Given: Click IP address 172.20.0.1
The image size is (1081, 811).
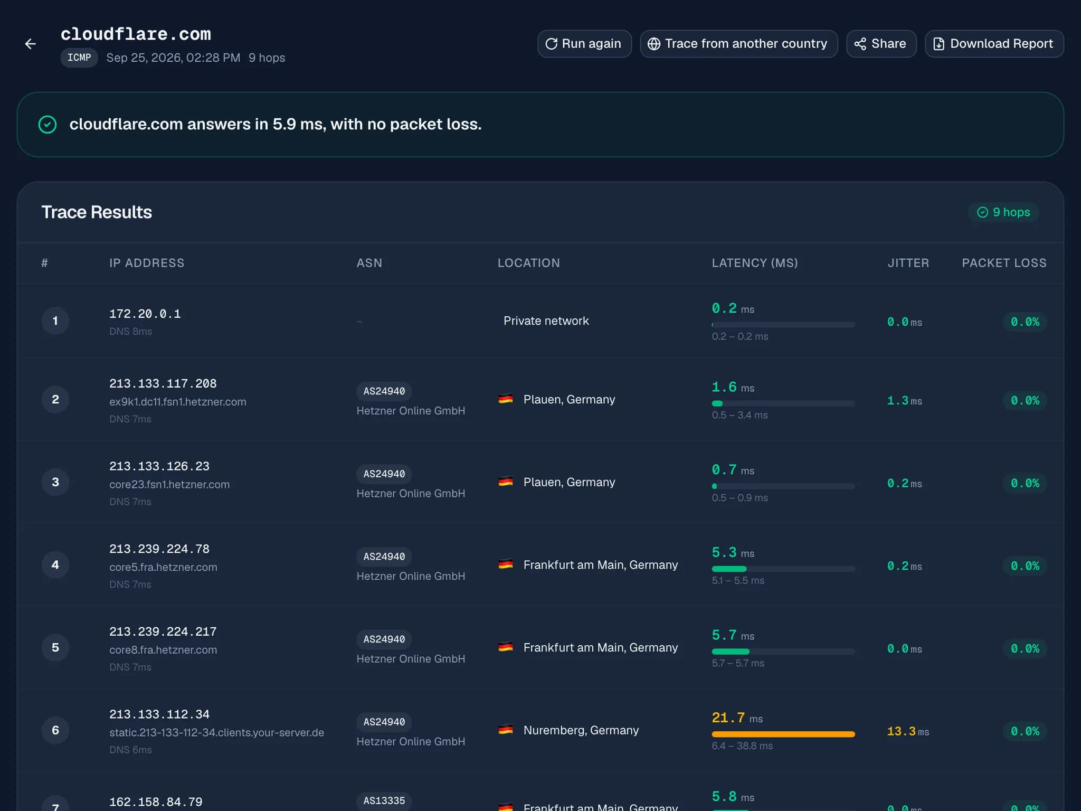Looking at the screenshot, I should tap(145, 314).
